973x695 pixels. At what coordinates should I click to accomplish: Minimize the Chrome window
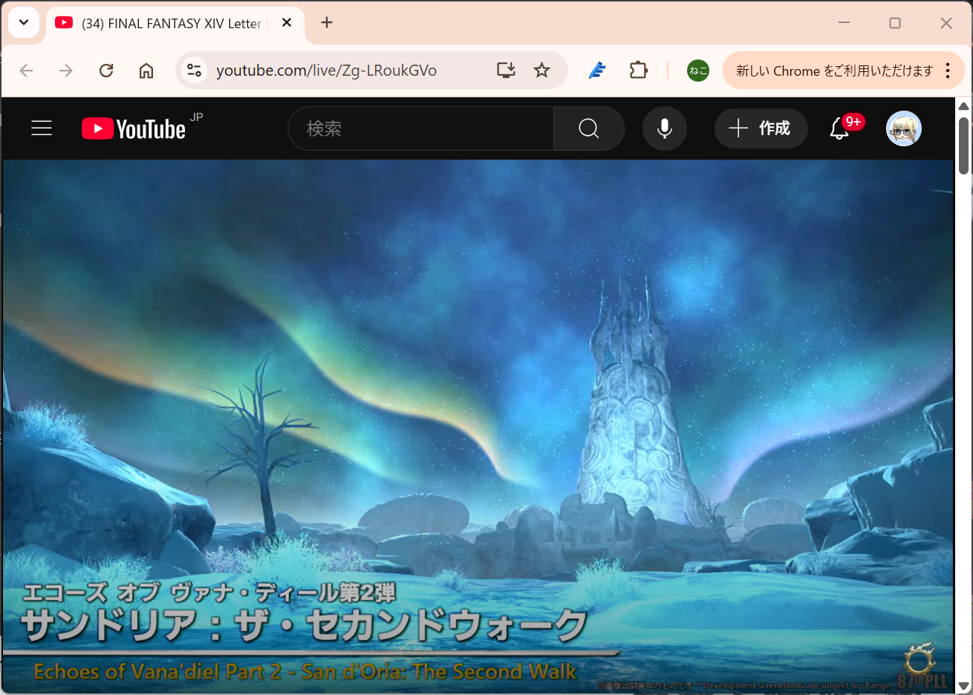tap(844, 22)
